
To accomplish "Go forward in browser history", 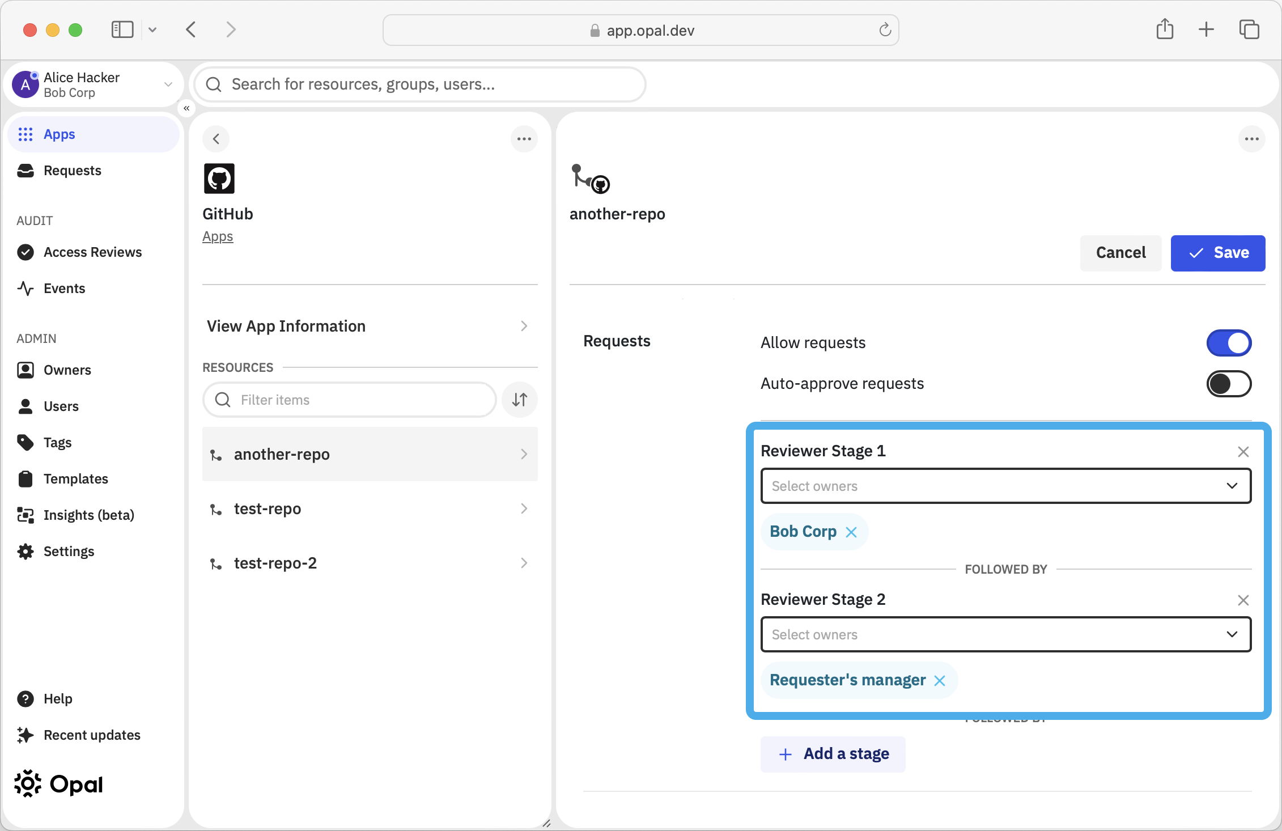I will coord(231,29).
